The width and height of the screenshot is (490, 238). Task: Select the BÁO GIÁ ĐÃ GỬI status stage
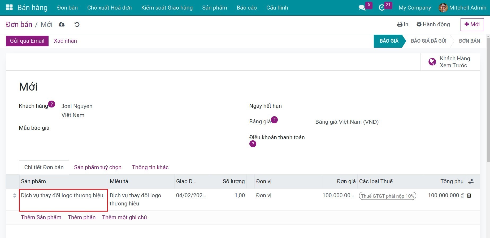(428, 41)
